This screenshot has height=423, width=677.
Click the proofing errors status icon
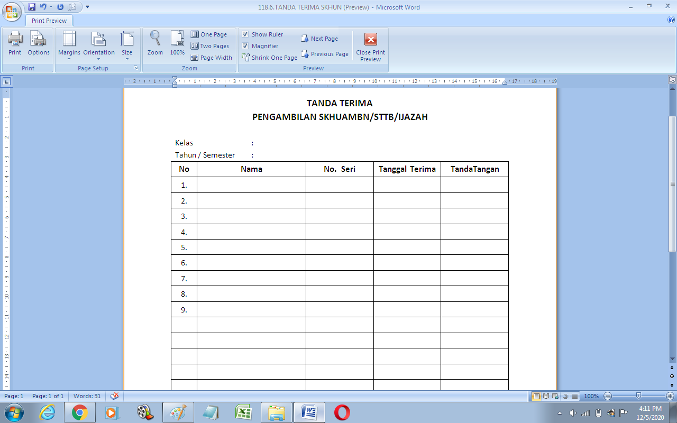coord(114,396)
